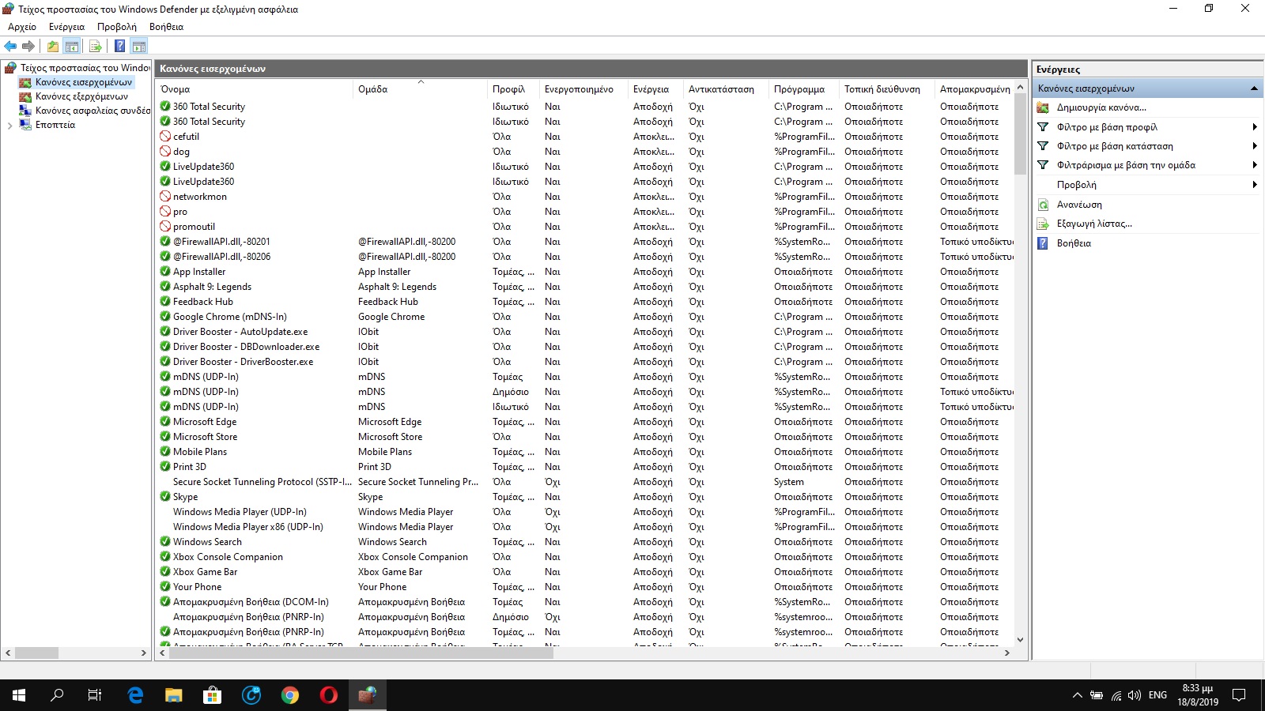This screenshot has height=711, width=1265.
Task: Open submenu arrow next to Προβολή in Actions
Action: pos(1255,185)
